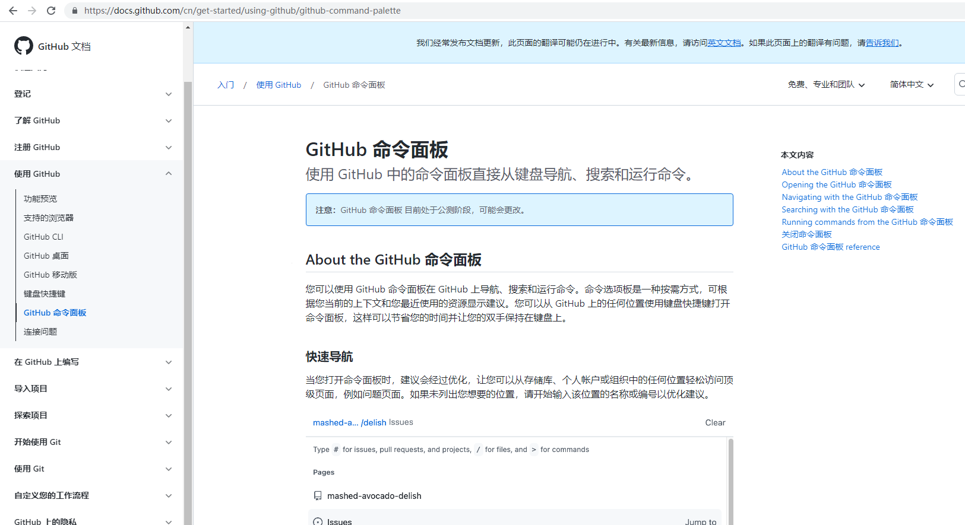965x525 pixels.
Task: Jump to Navigating with the GitHub 命令面板
Action: [x=850, y=197]
